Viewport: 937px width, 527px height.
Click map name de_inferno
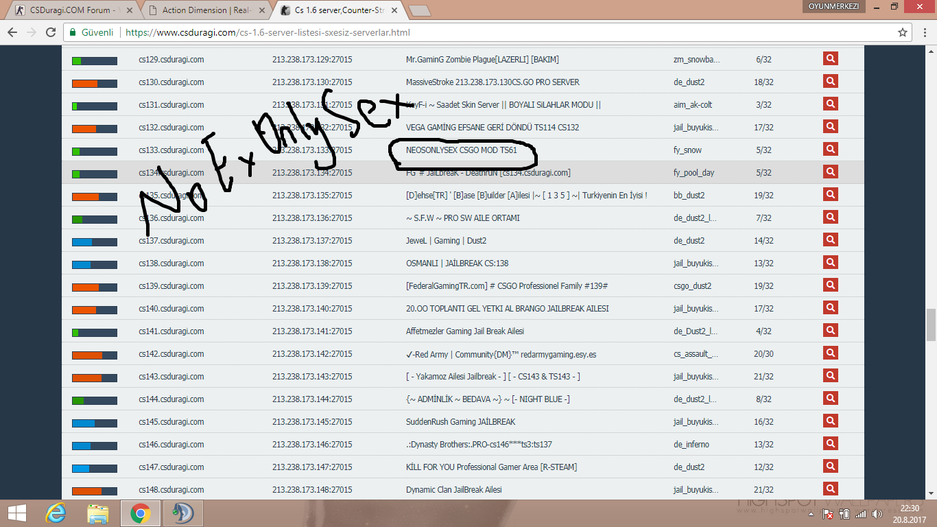pyautogui.click(x=691, y=445)
